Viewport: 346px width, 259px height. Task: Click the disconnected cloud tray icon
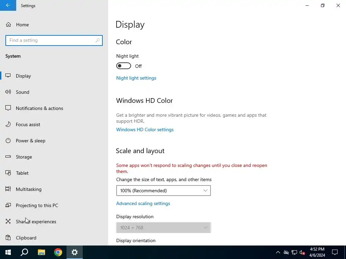pos(286,252)
